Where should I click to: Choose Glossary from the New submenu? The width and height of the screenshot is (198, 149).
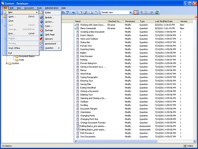tap(50, 39)
